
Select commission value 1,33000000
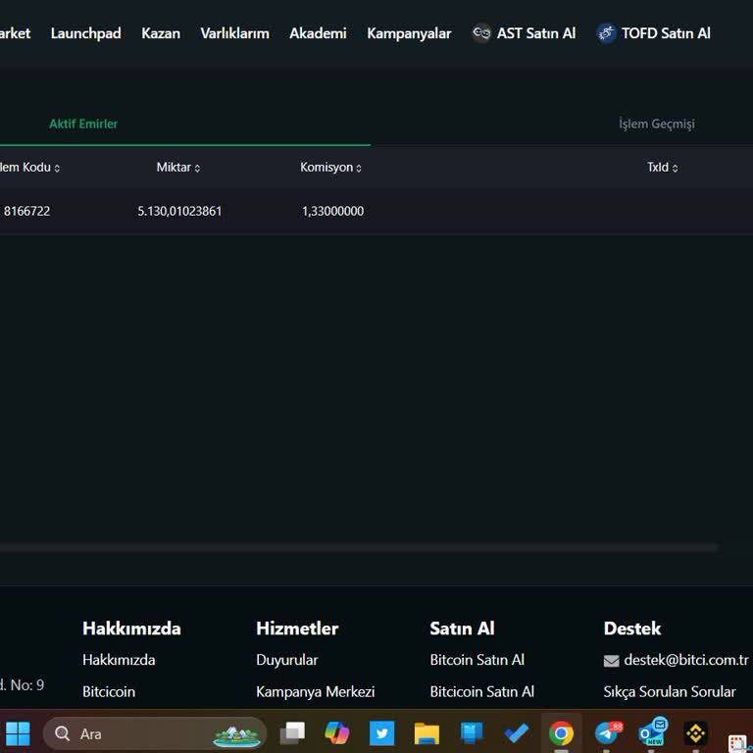coord(332,212)
